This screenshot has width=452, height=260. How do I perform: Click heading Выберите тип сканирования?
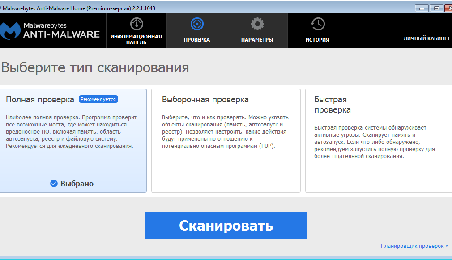95,68
